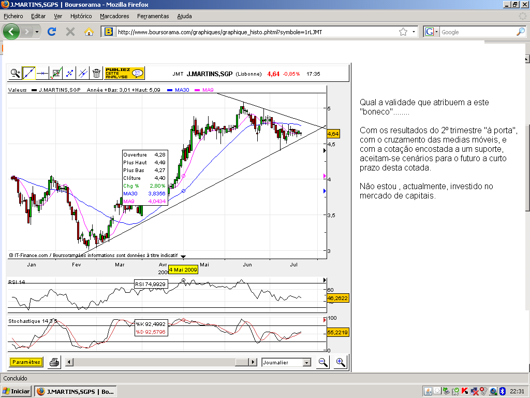Viewport: 530px width, 398px height.
Task: Select the magnifier zoom tool in chart toolbar
Action: [15, 73]
